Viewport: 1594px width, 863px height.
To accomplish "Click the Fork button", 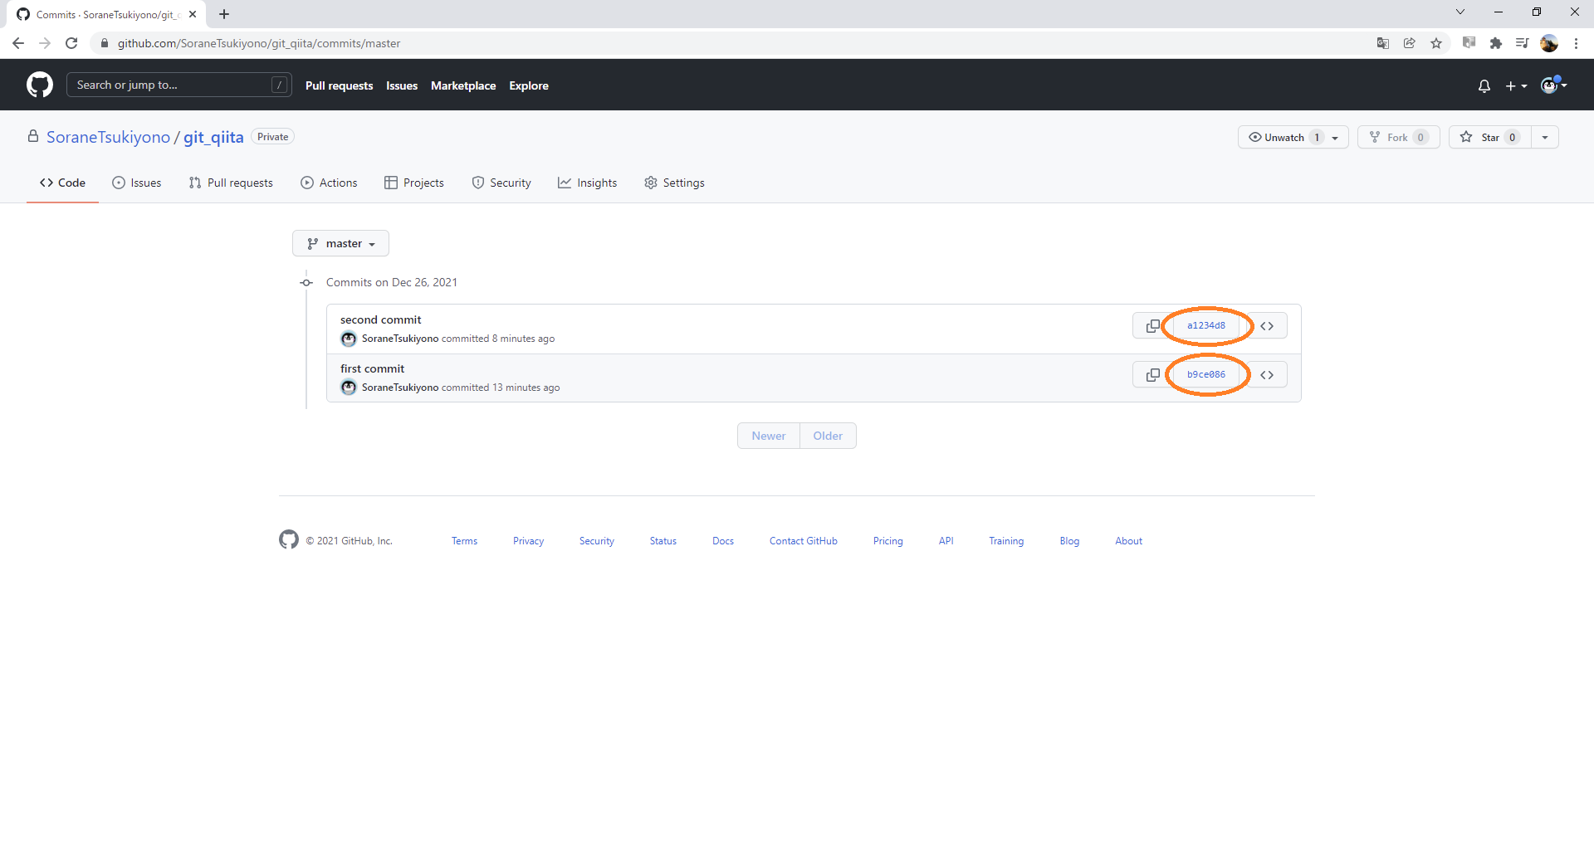I will (1398, 137).
